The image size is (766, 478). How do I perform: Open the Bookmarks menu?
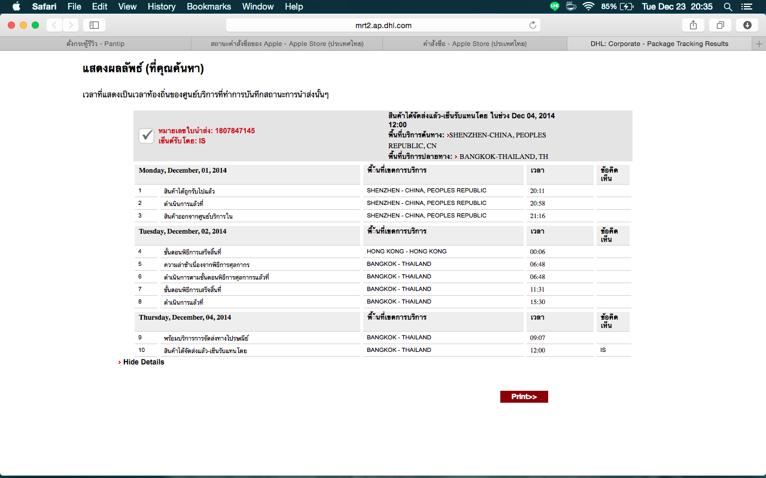tap(209, 7)
